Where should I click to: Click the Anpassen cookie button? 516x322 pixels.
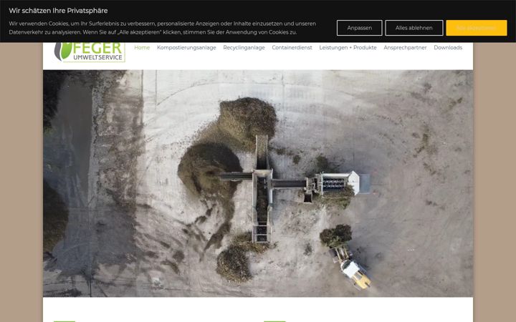click(359, 28)
